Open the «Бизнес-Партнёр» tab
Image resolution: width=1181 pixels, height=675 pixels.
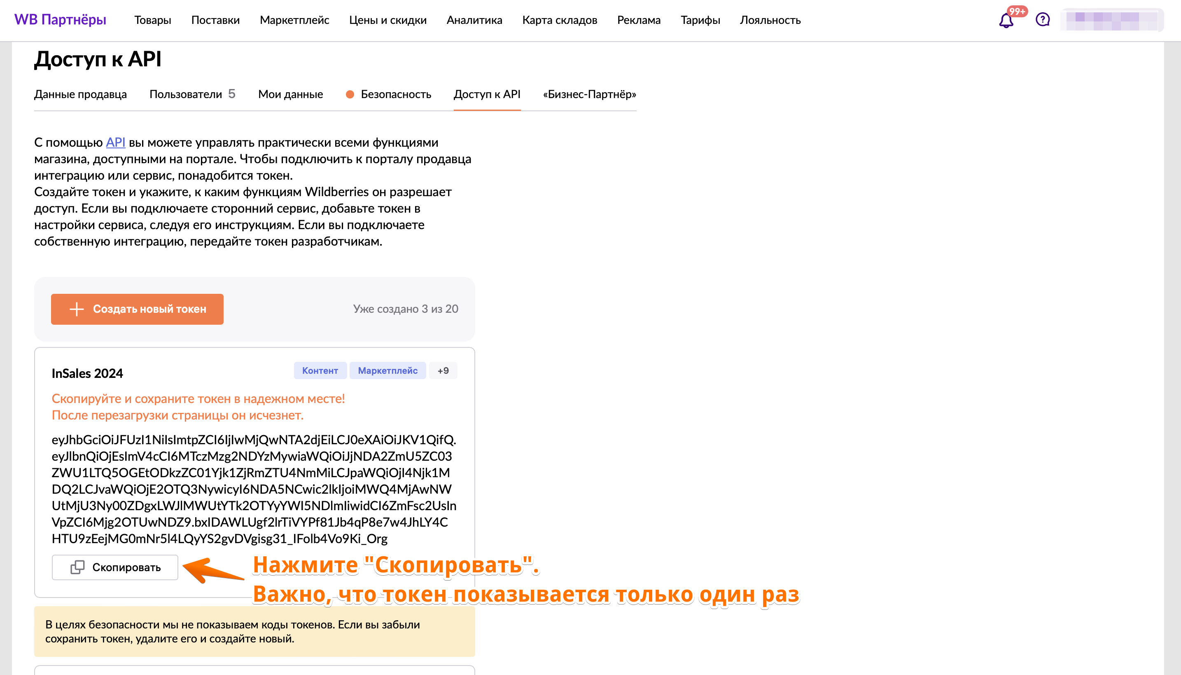(x=589, y=94)
